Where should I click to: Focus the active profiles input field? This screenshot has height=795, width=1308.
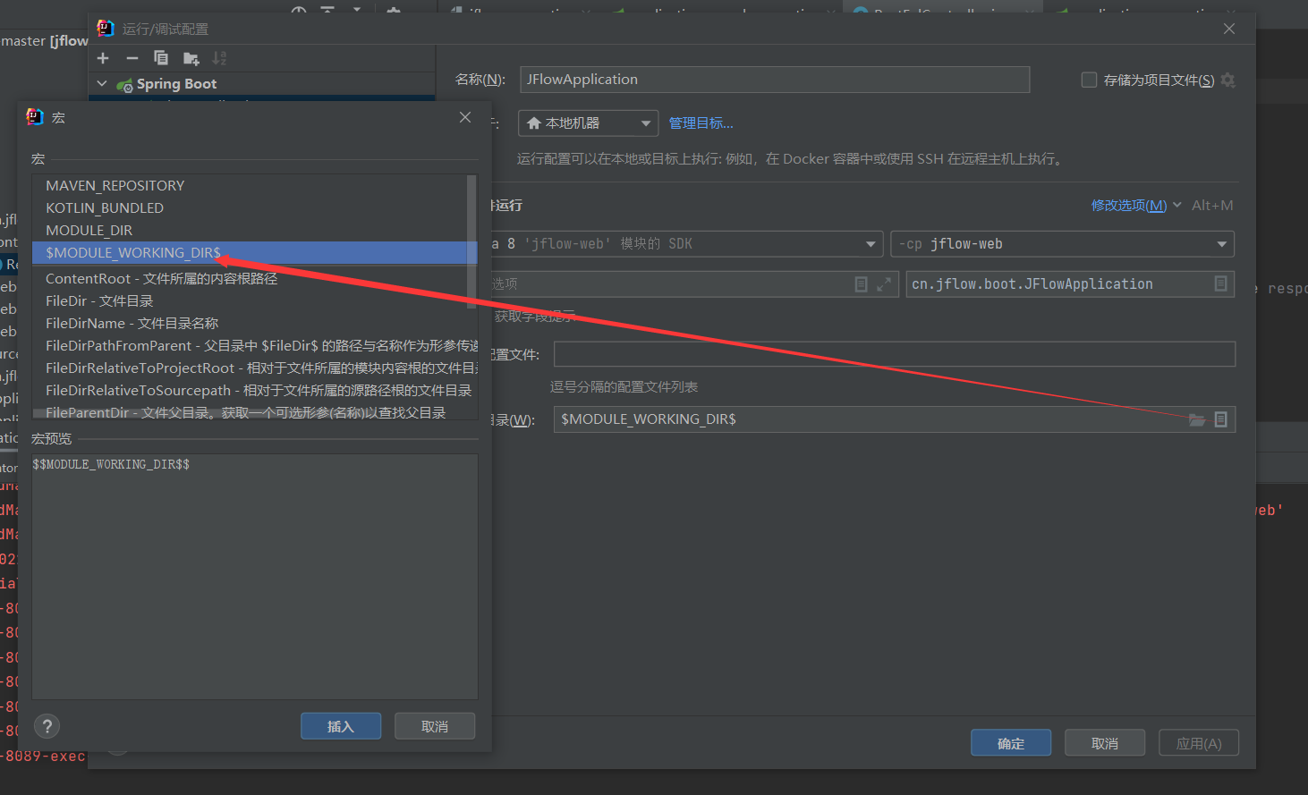[895, 354]
